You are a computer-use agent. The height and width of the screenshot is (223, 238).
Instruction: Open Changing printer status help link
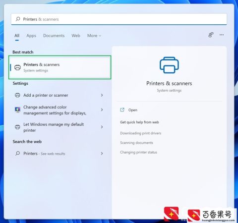coord(138,152)
